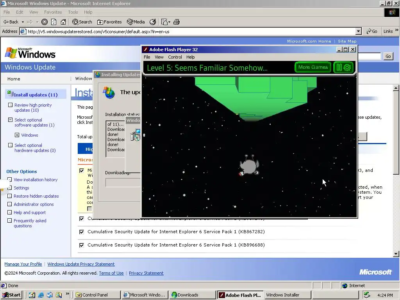Viewport: 400px width, 300px height.
Task: Open the Edit icon dropdown arrow
Action: [169, 22]
